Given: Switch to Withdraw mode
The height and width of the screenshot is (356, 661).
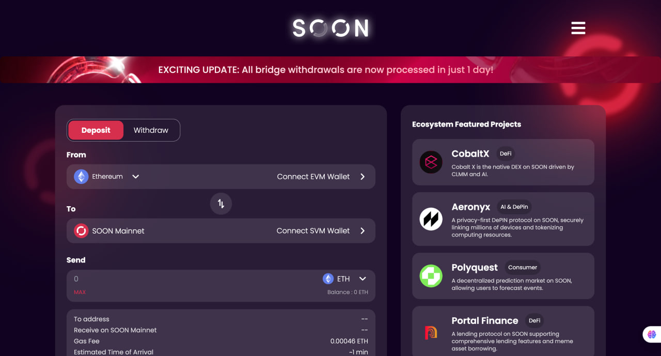Looking at the screenshot, I should [x=151, y=130].
